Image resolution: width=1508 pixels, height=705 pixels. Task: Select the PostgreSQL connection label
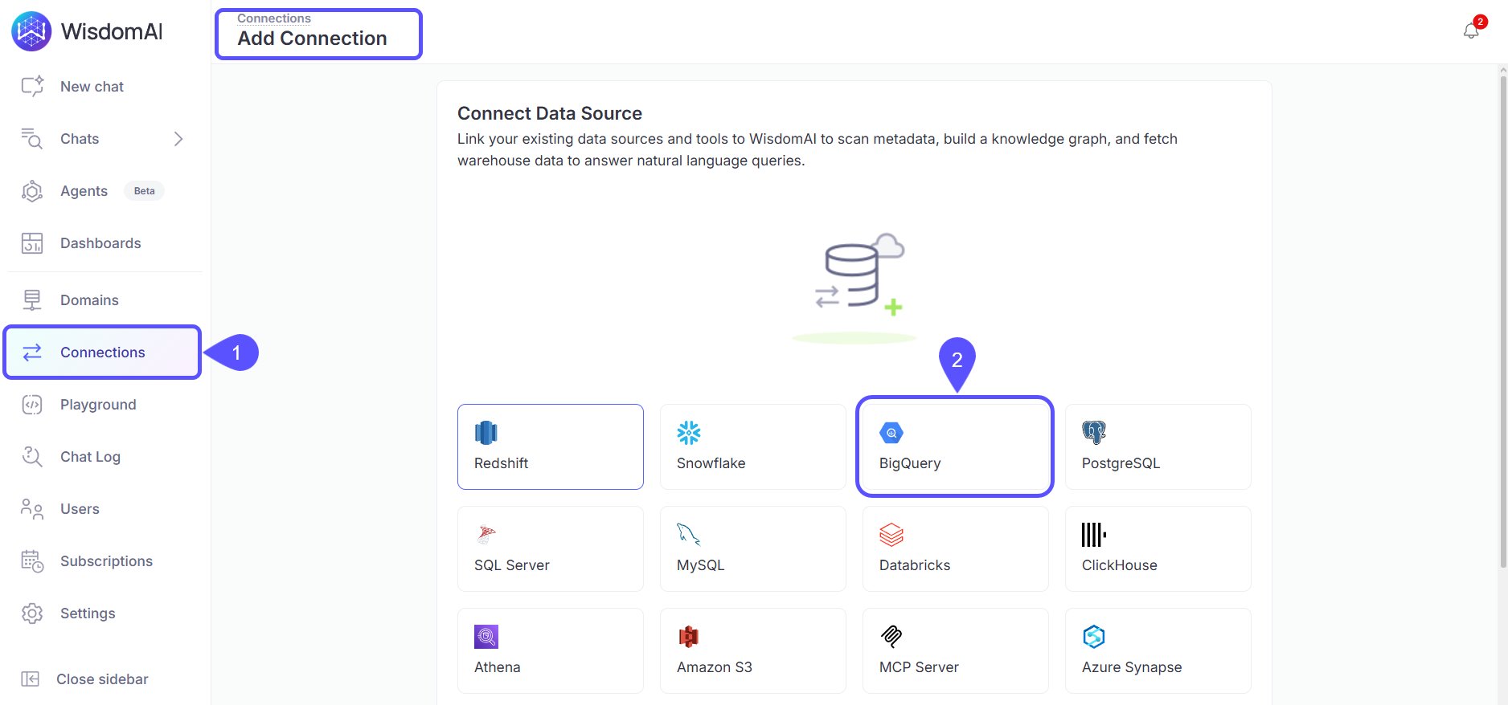click(1121, 463)
